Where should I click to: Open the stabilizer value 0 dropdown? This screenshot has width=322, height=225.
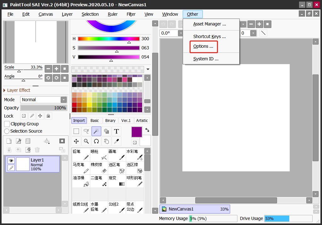coord(253,33)
